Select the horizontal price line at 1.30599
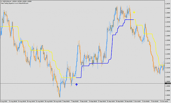171x103 pixels. point(83,84)
